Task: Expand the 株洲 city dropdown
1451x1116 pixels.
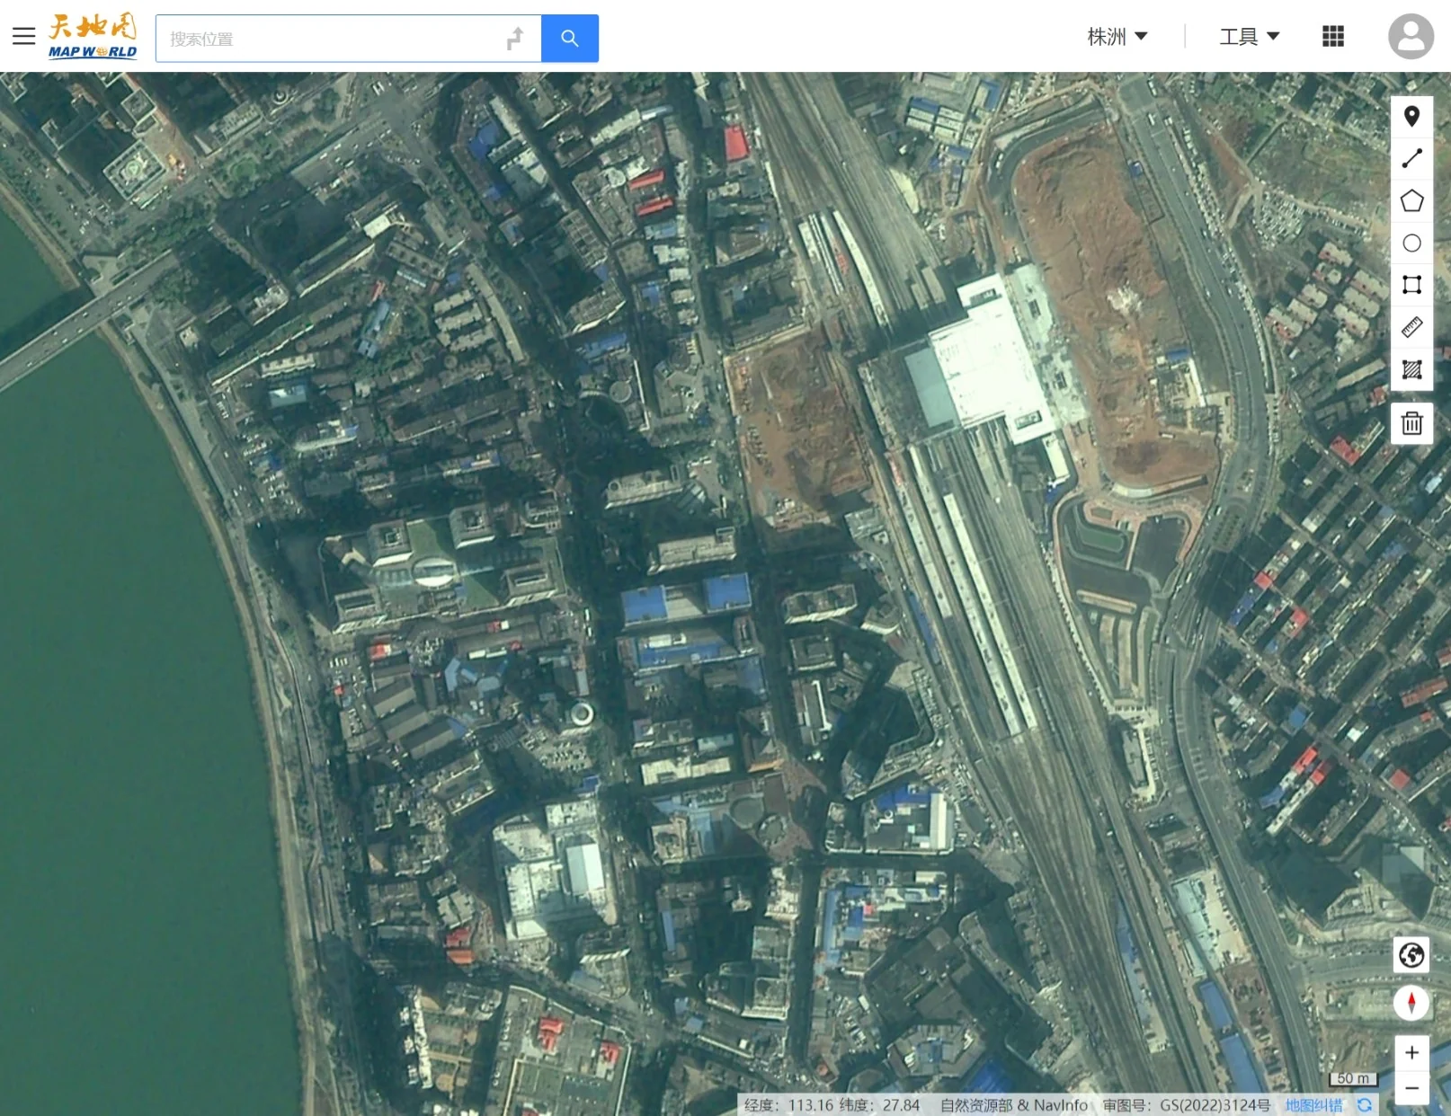Action: point(1117,37)
